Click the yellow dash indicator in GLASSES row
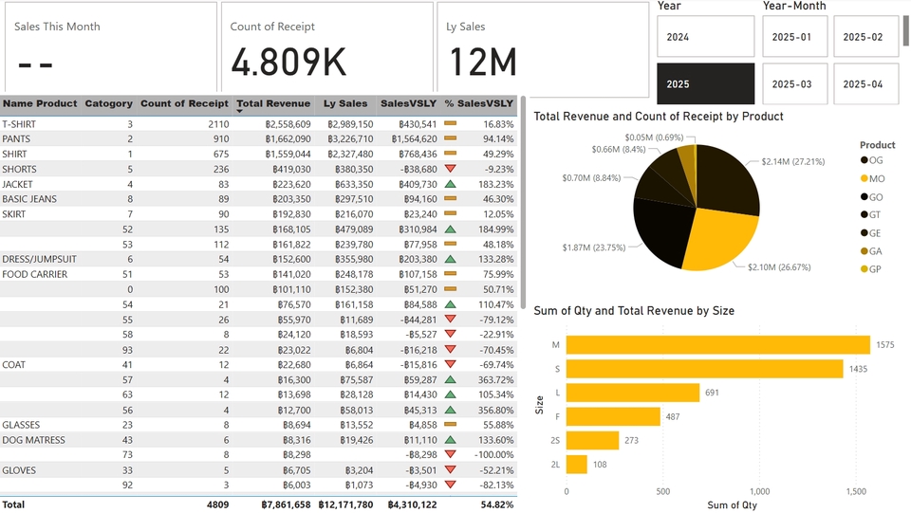 click(450, 425)
